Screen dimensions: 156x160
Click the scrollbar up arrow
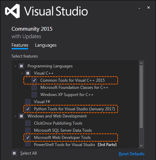coord(141,63)
